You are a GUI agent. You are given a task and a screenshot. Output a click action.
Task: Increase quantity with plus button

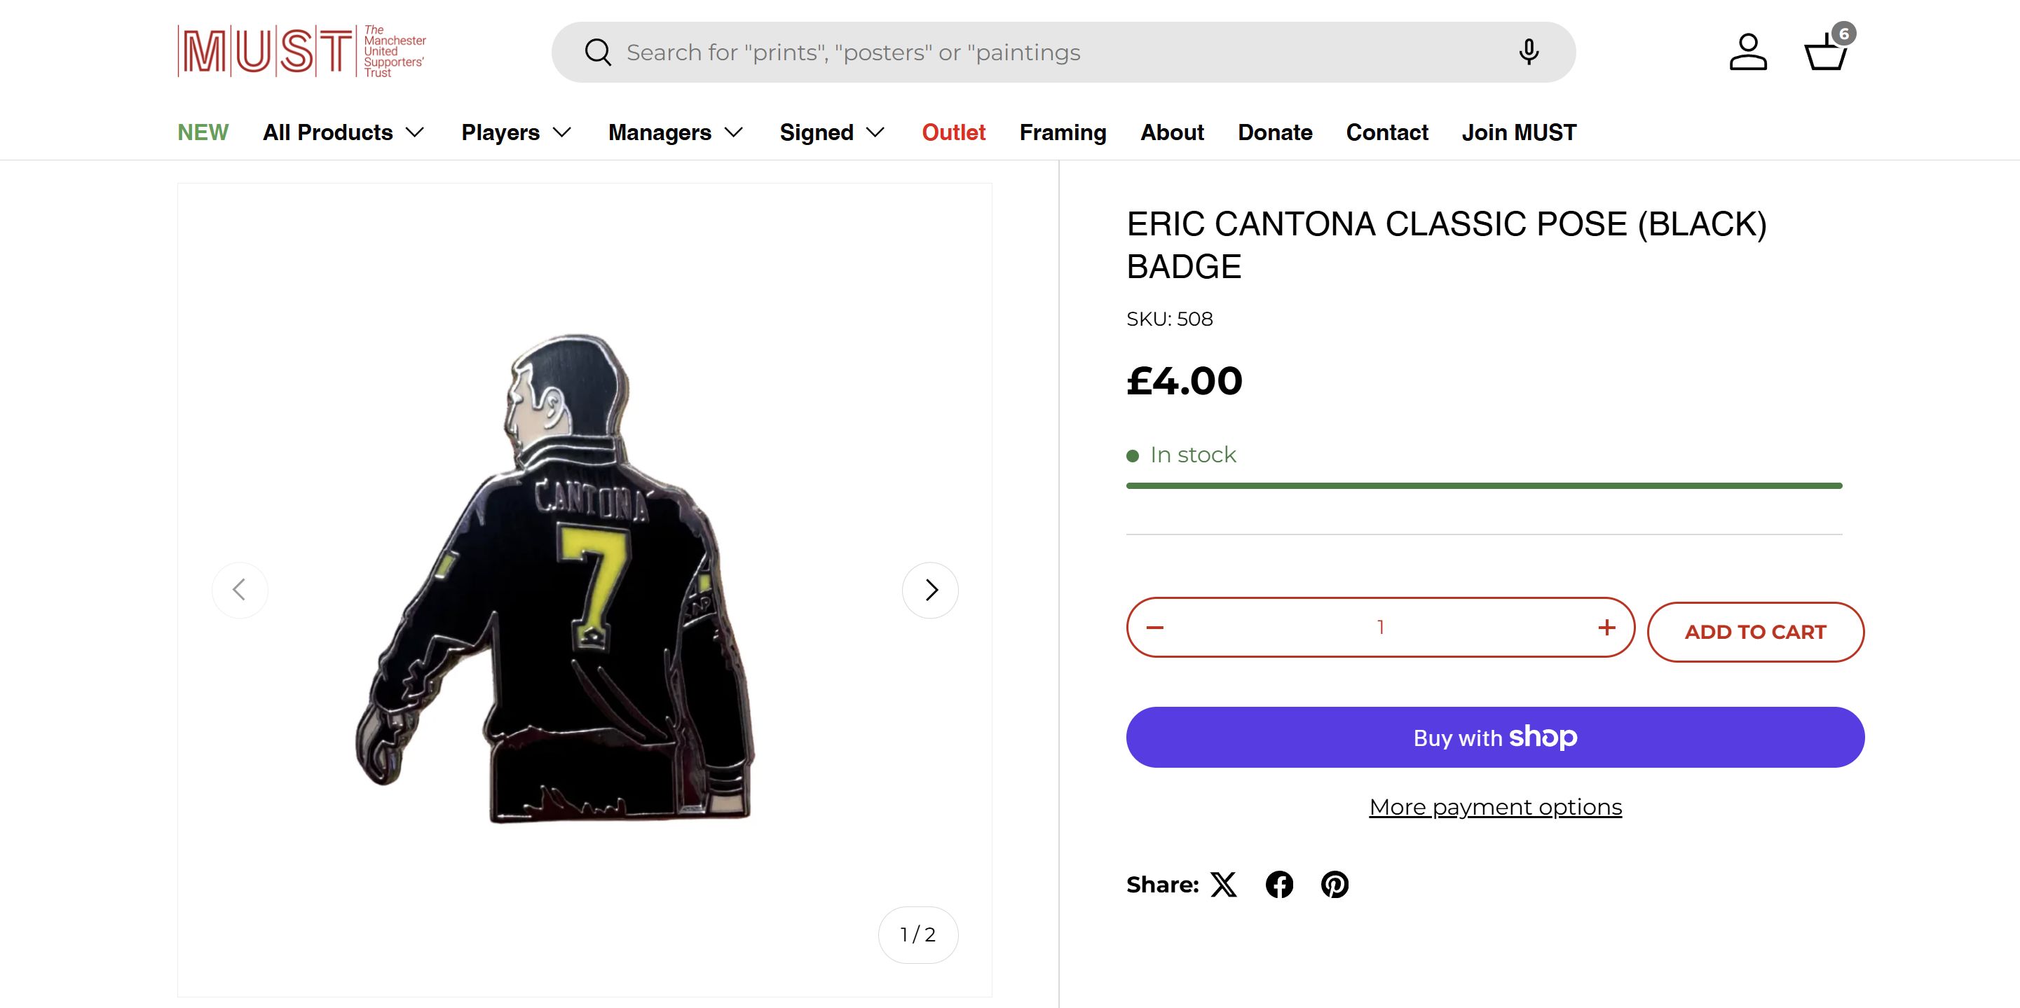[x=1606, y=627]
